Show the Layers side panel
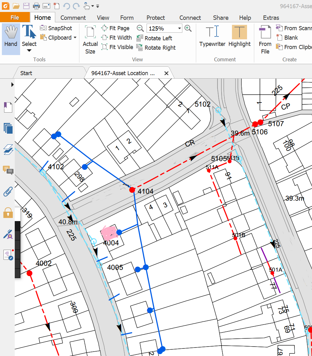The image size is (312, 356). [x=8, y=149]
